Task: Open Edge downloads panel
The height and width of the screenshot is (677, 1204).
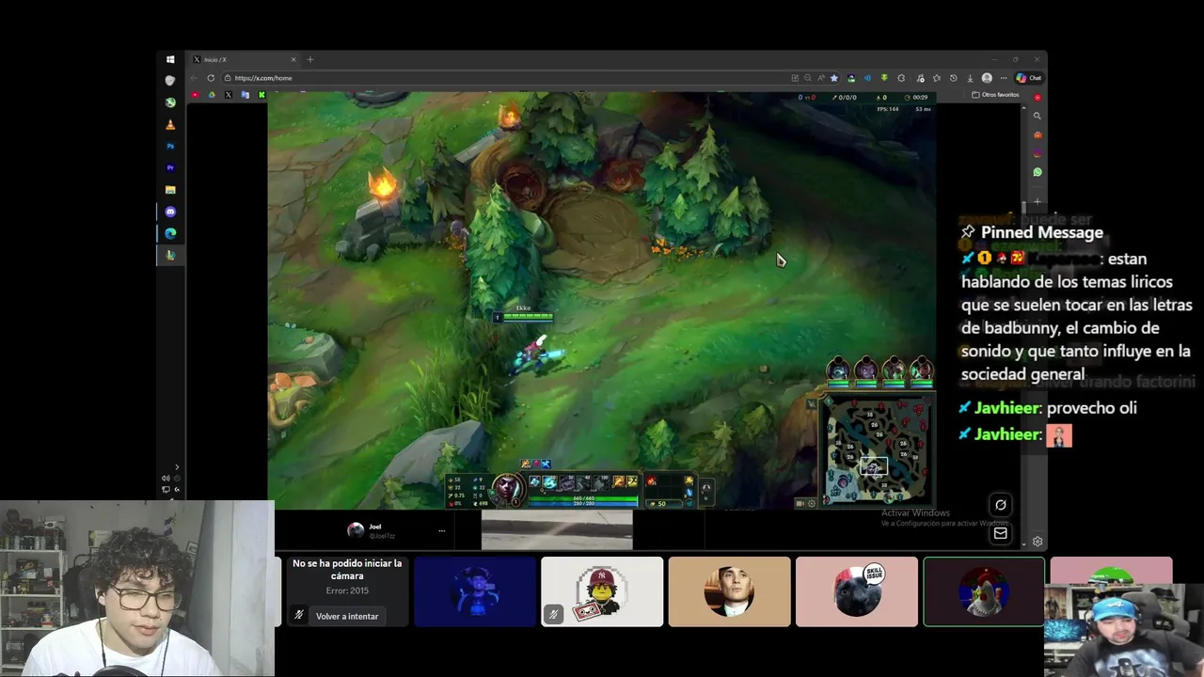Action: (x=970, y=78)
